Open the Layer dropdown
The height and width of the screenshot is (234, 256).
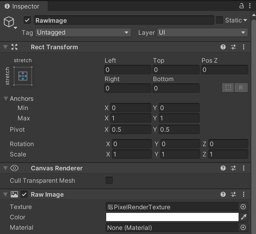pos(203,32)
